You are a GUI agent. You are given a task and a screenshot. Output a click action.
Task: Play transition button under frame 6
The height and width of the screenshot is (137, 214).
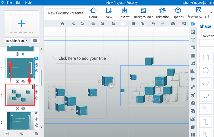18,108
